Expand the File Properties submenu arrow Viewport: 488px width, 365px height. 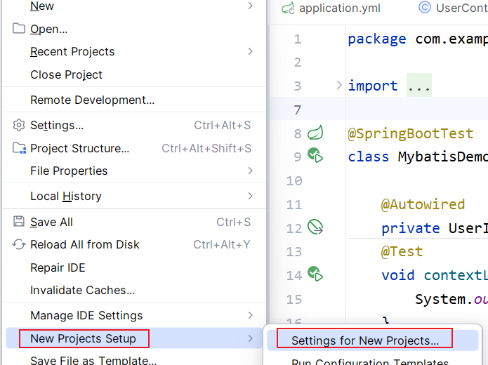pyautogui.click(x=251, y=171)
